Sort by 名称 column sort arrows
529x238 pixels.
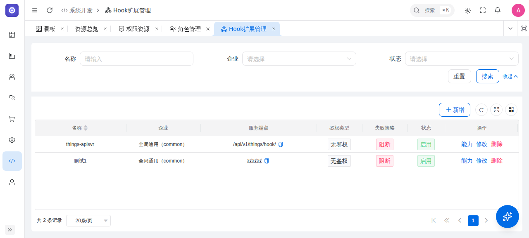click(86, 128)
